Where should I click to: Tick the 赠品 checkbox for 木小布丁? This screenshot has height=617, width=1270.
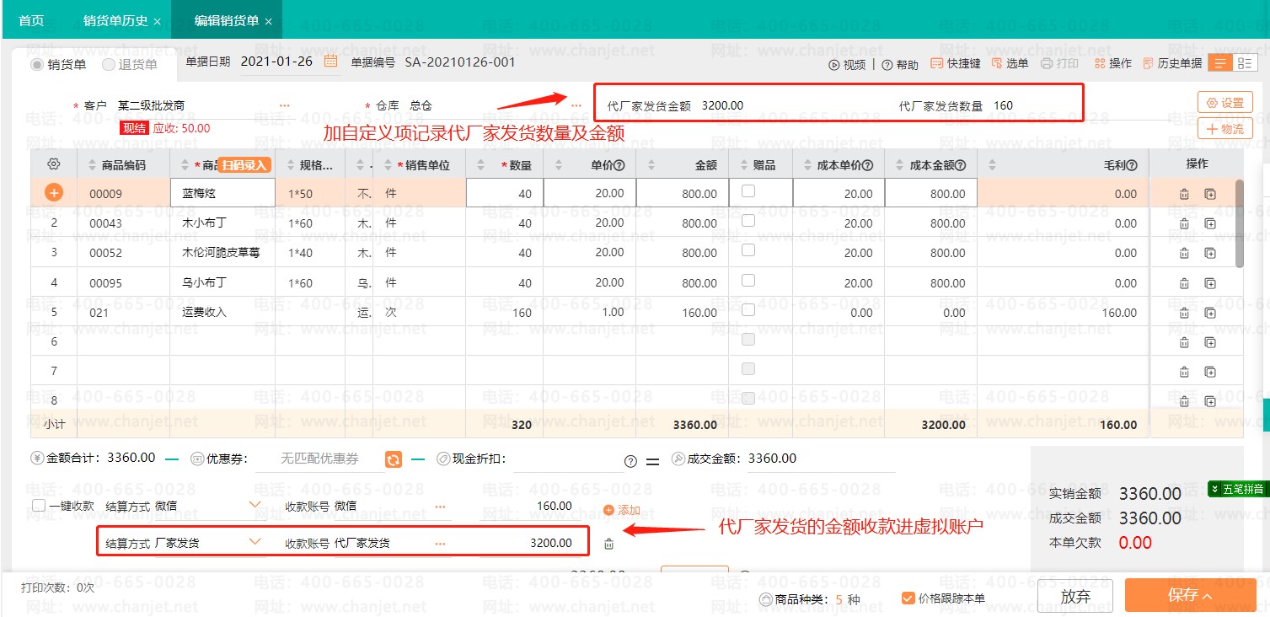coord(748,221)
